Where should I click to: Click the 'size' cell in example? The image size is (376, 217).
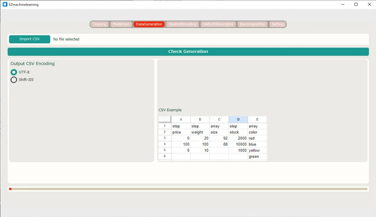click(219, 132)
